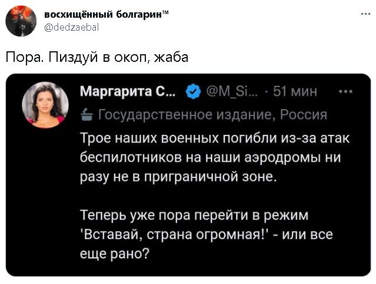Visit the @dedzaebal handle
Screen dimensions: 376x284
[72, 27]
